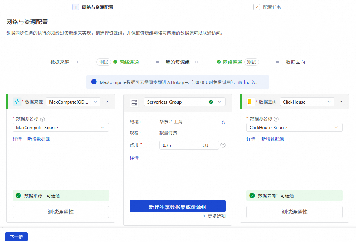Open the ClickHouse_Source datasource name dropdown
The height and width of the screenshot is (242, 356).
pos(294,127)
